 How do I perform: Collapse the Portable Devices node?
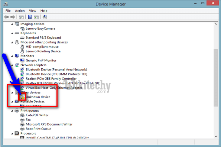point(12,102)
